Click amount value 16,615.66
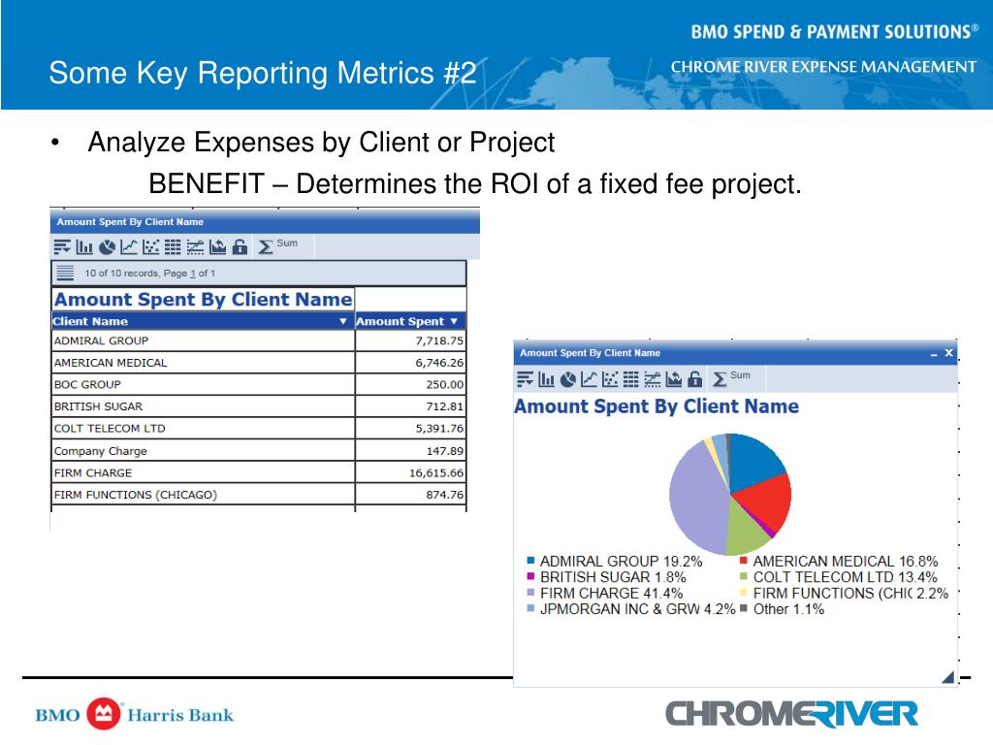The height and width of the screenshot is (745, 993). [436, 472]
